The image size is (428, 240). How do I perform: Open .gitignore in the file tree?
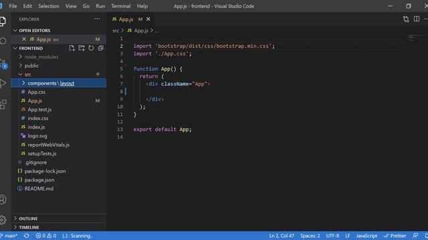(58, 162)
